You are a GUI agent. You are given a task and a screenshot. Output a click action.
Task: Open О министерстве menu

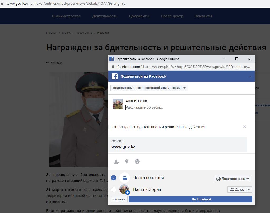66,16
